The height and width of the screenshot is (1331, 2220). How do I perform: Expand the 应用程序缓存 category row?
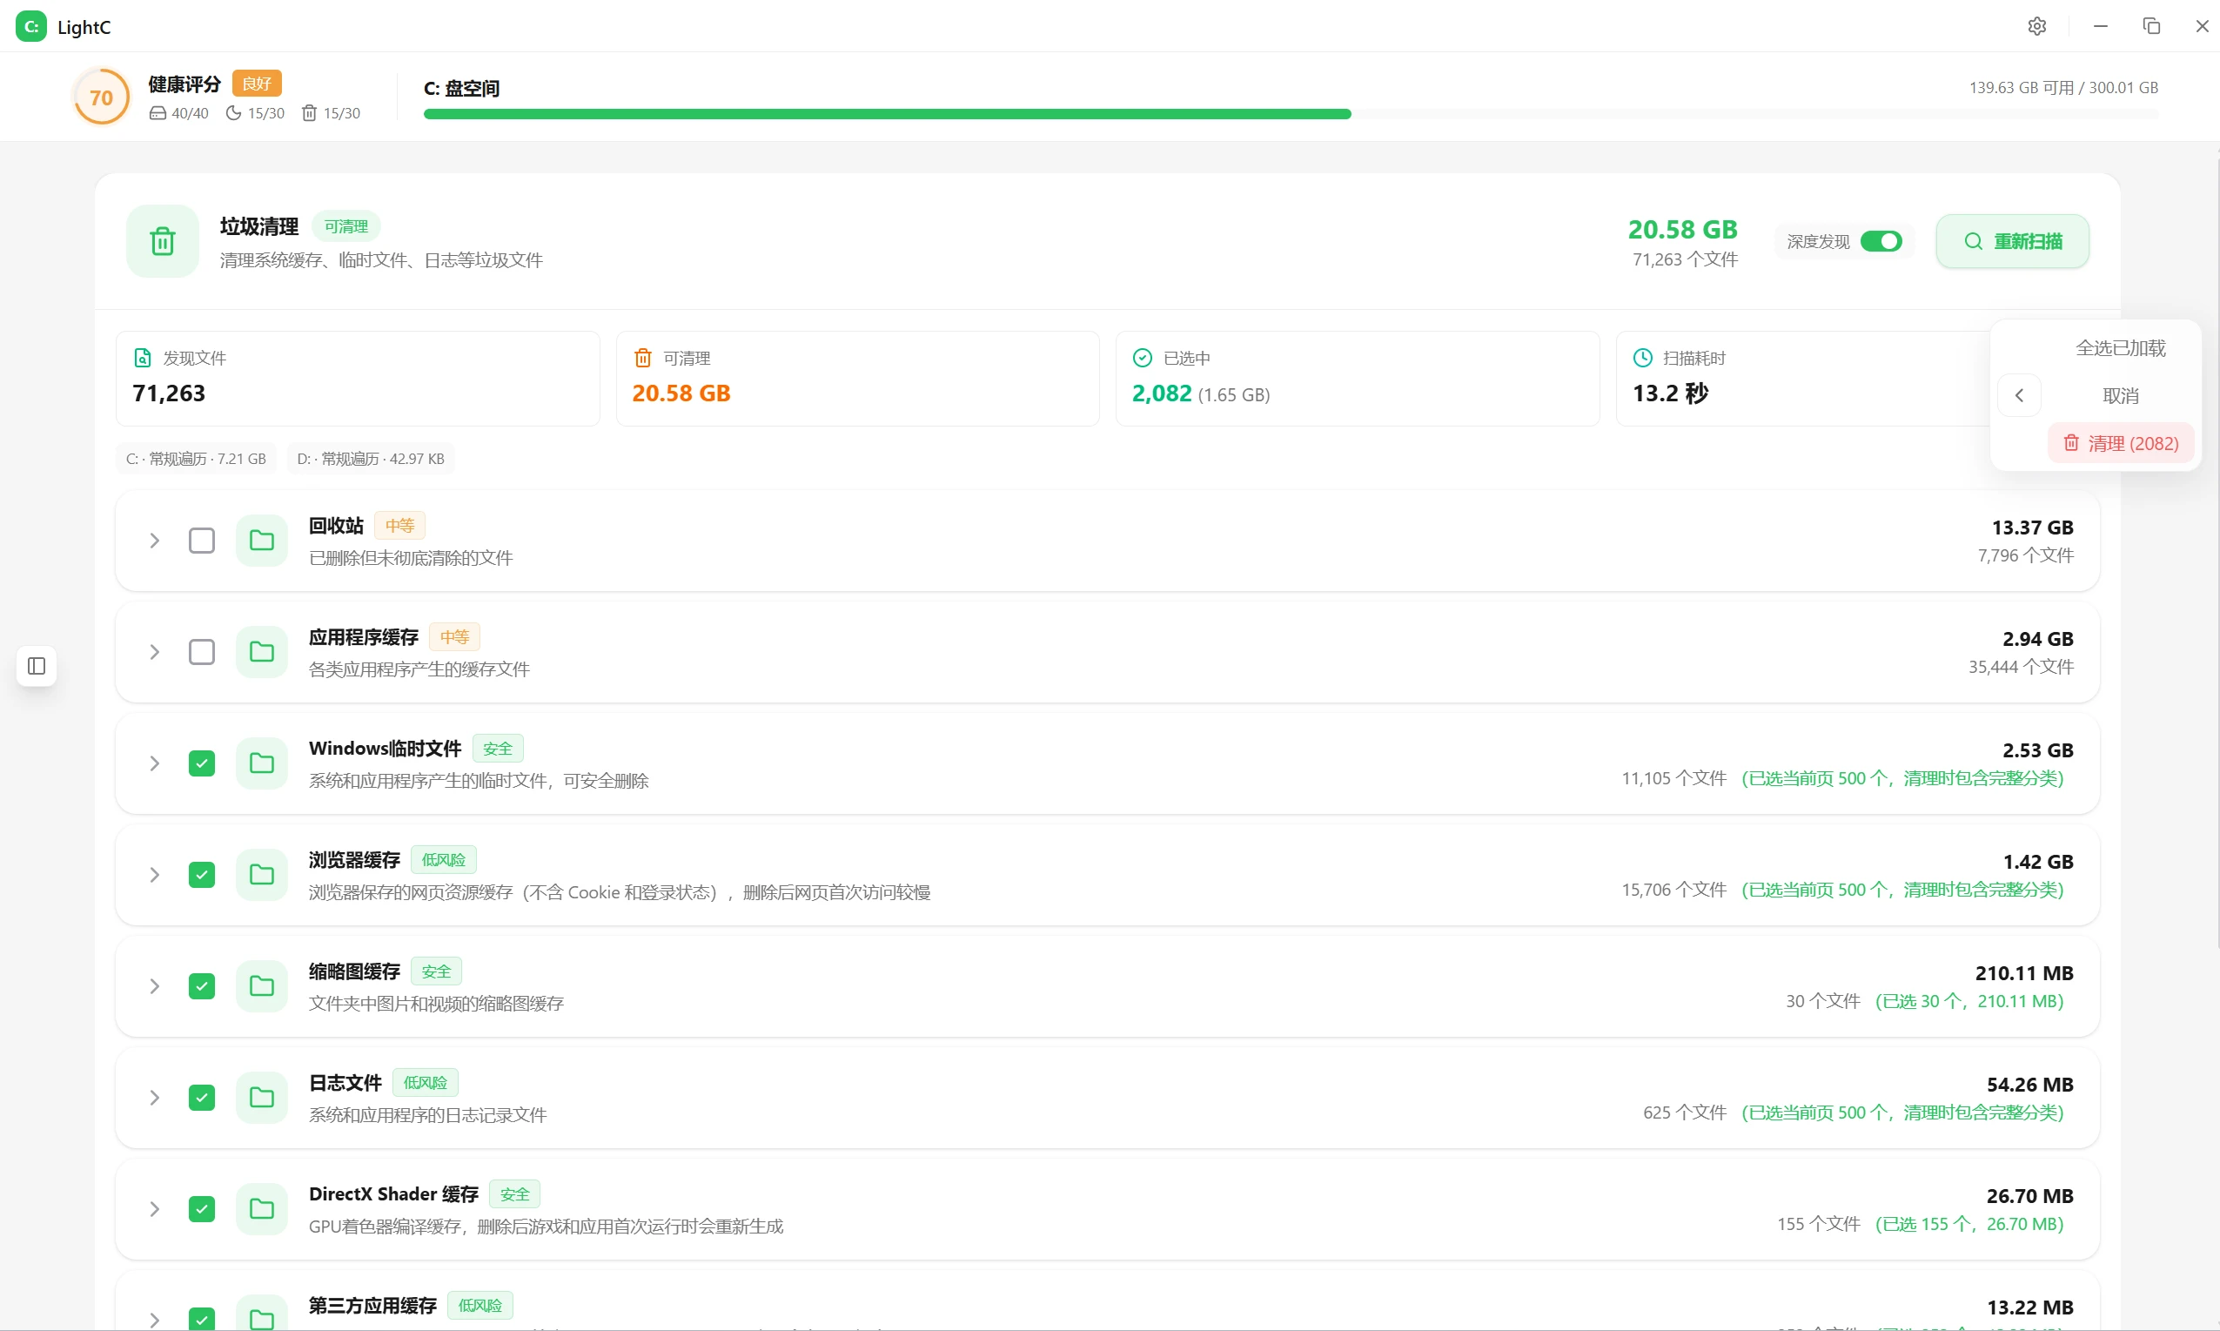click(154, 651)
